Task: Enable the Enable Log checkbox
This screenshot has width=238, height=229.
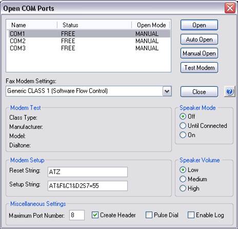Action: tap(191, 215)
